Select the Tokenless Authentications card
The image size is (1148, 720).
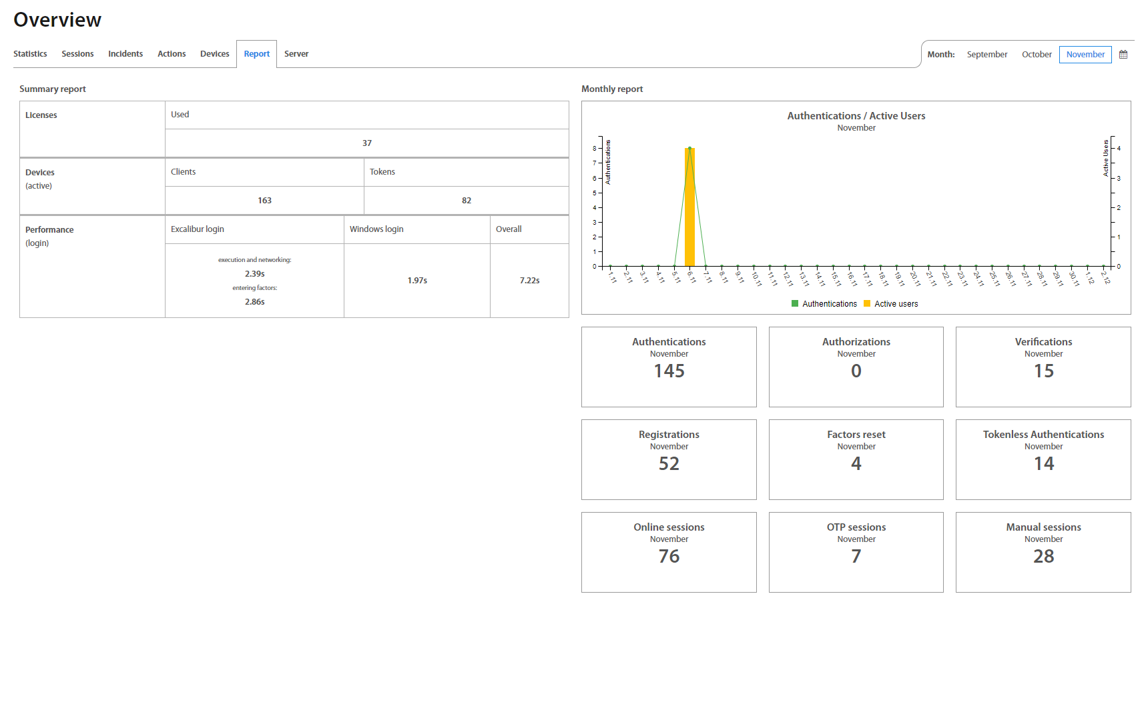(1043, 459)
